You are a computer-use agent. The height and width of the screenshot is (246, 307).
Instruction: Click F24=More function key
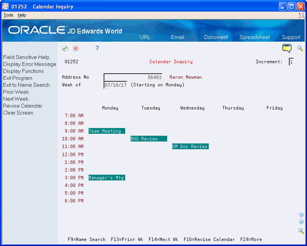point(251,239)
